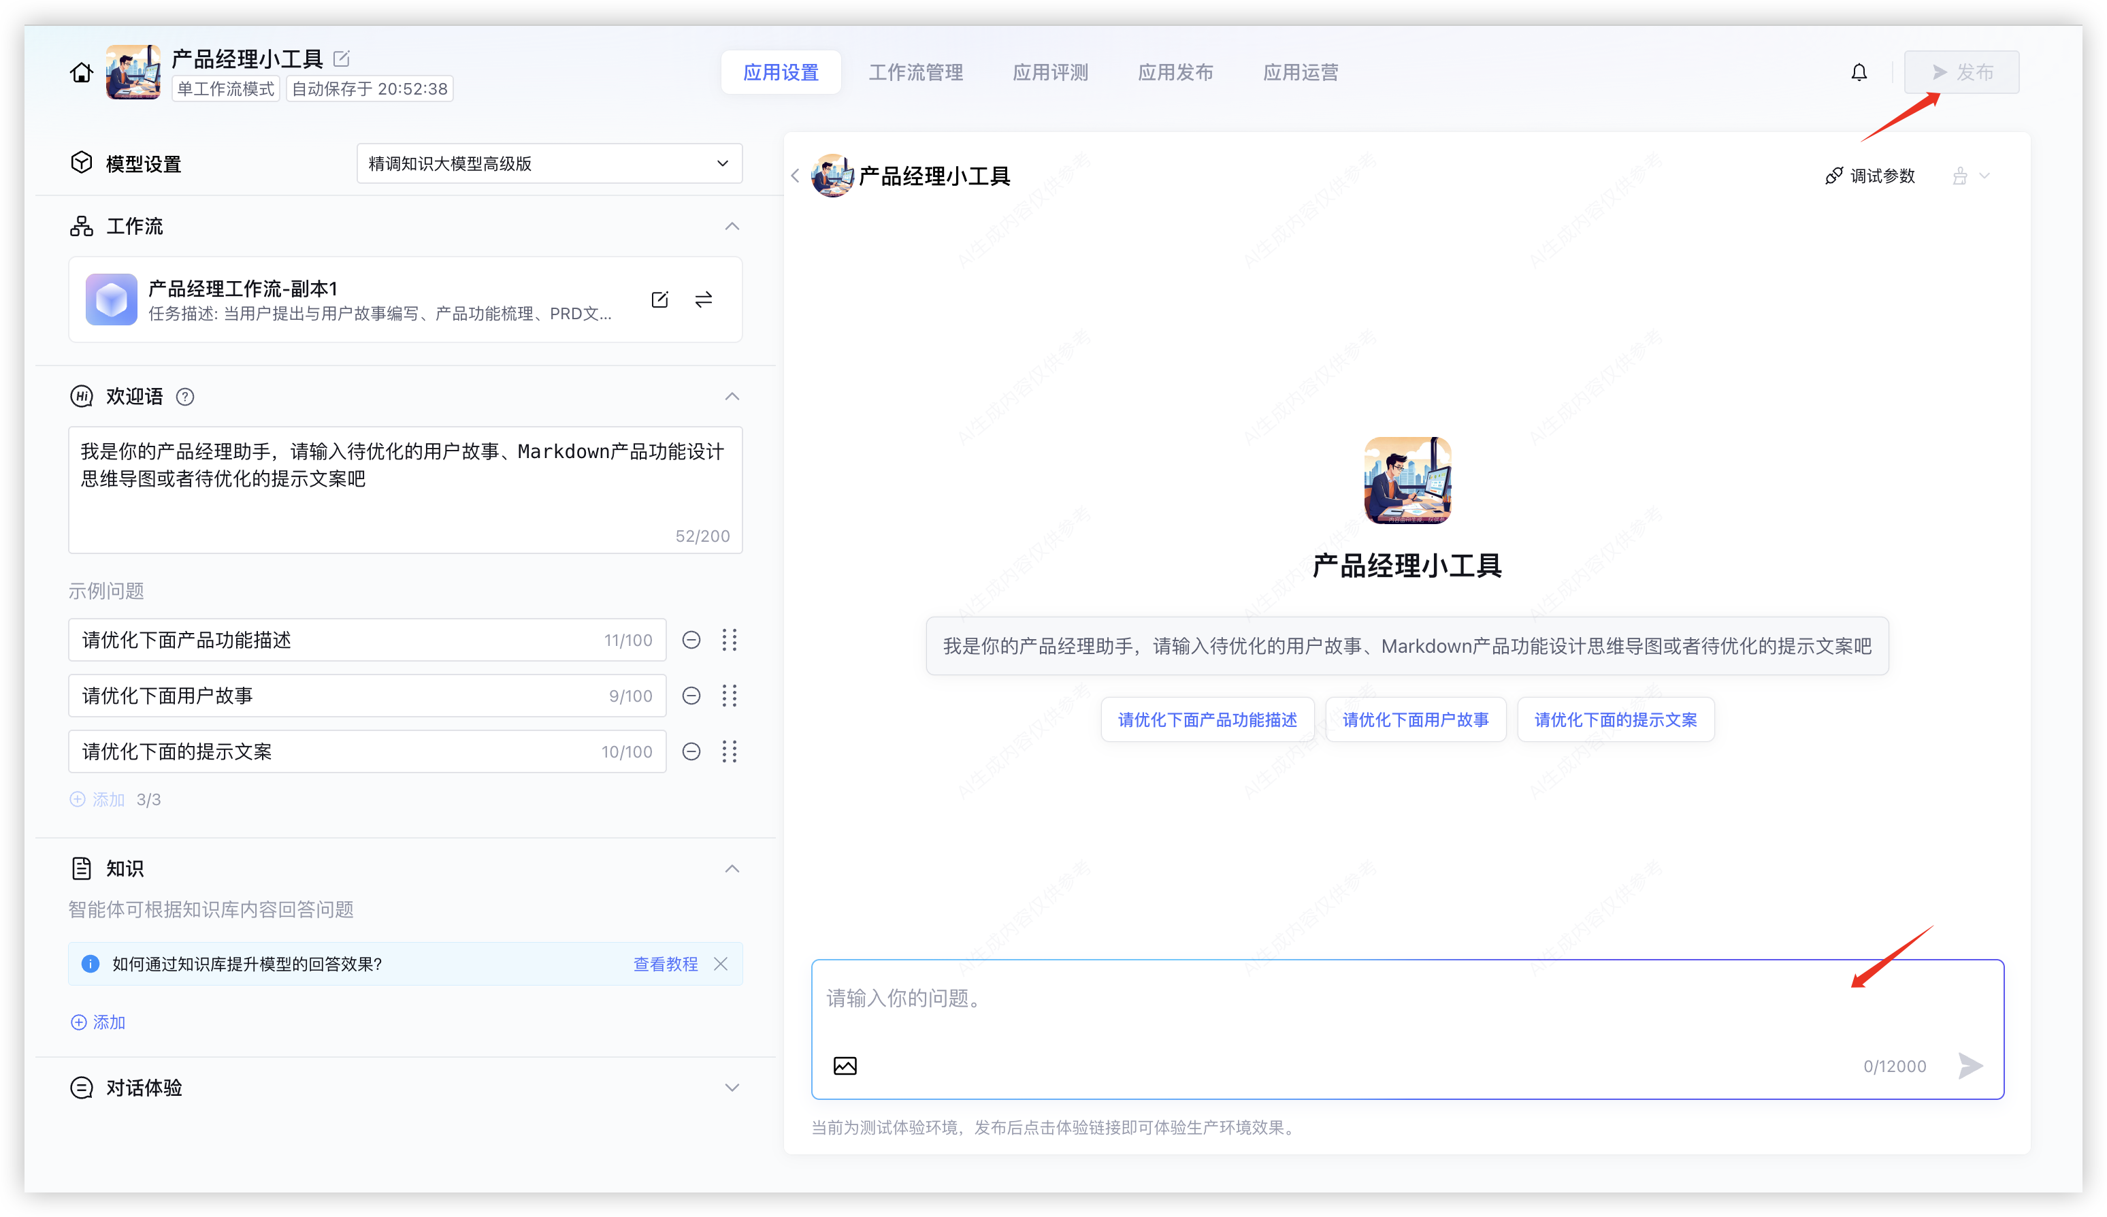Edit the 产品经理工作流-副本1 workflow

[659, 299]
